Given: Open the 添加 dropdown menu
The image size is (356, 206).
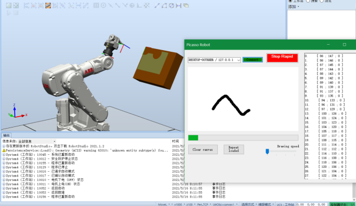Looking at the screenshot, I should tap(293, 7).
